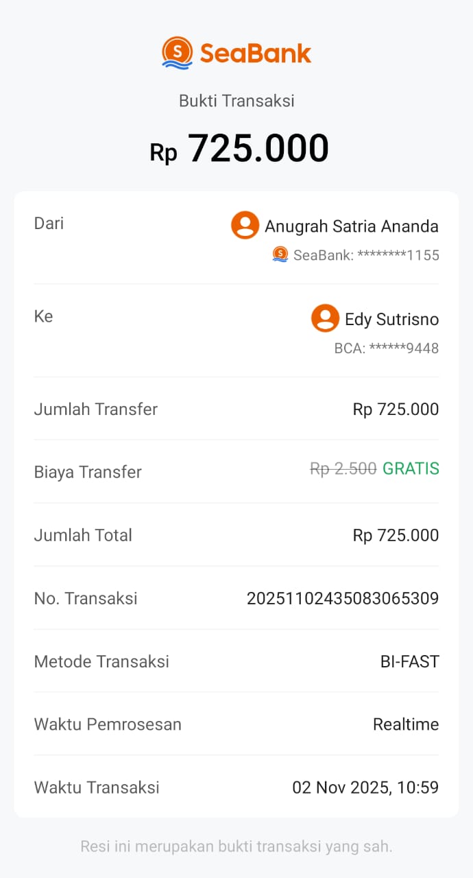Screen dimensions: 473x878
Task: Select the masked SeaBank account number
Action: [x=366, y=255]
